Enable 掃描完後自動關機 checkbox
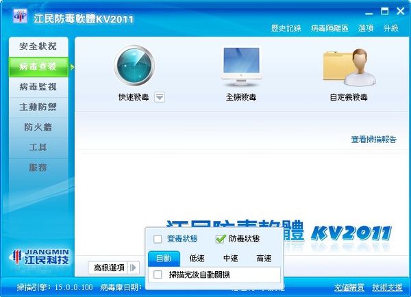This screenshot has height=297, width=411. point(158,274)
